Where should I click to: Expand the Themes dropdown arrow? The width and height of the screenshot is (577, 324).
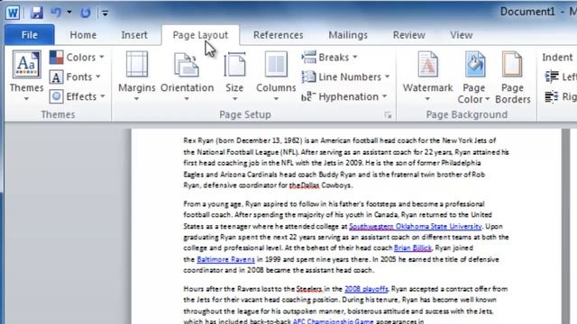26,99
